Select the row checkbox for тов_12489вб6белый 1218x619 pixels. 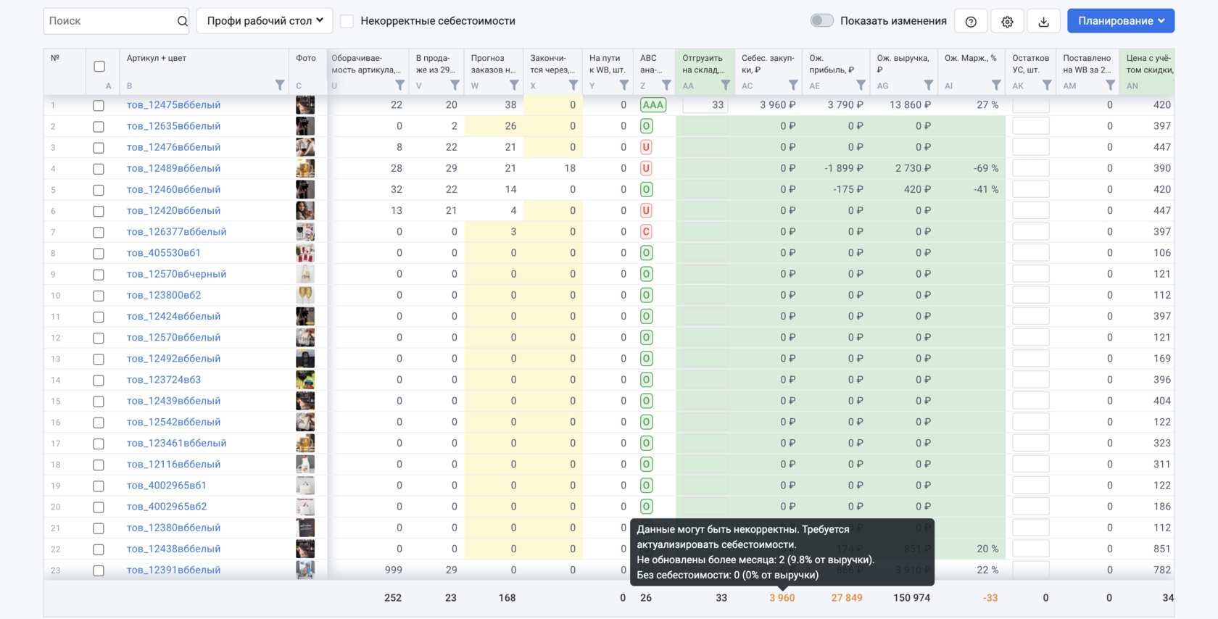[99, 169]
